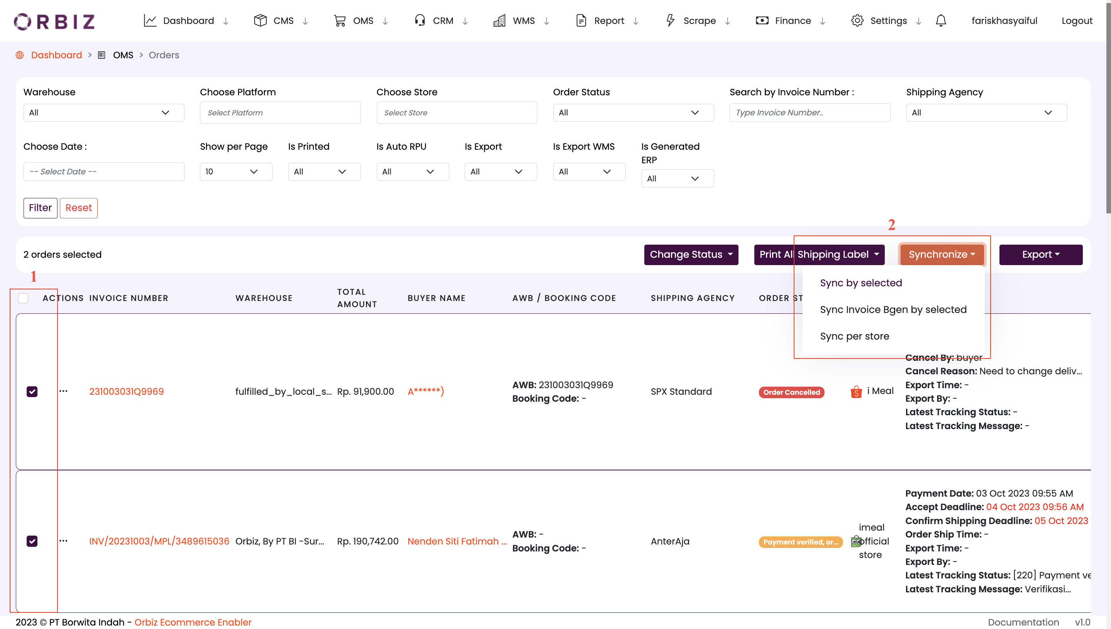The height and width of the screenshot is (629, 1111).
Task: Open the OMS navbar menu
Action: tap(361, 21)
